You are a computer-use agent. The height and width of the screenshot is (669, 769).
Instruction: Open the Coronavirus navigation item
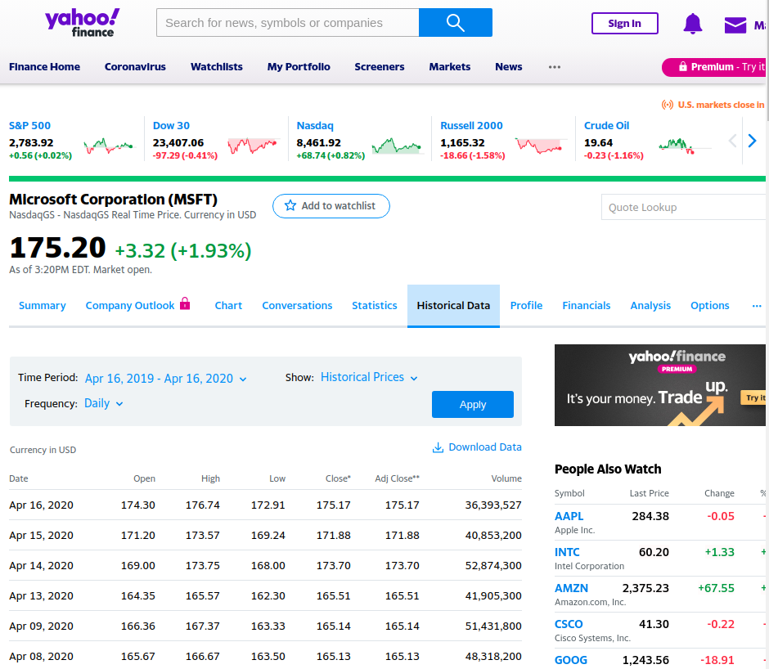(135, 67)
